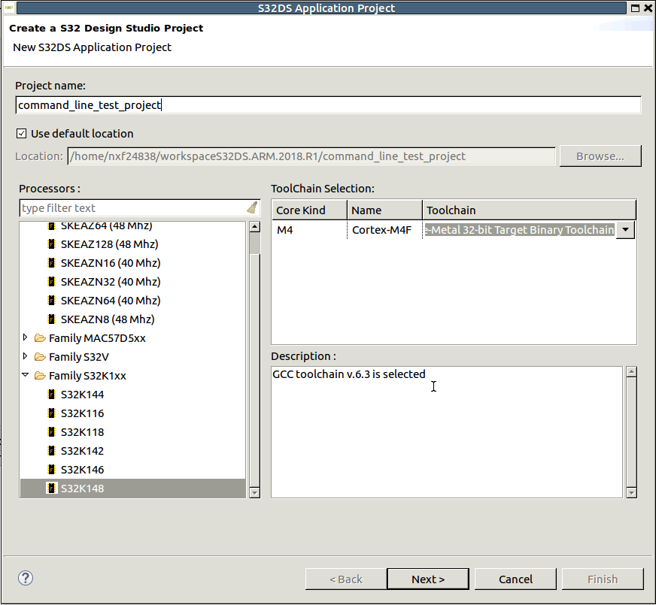Click the S32K116 chip icon

click(x=51, y=413)
